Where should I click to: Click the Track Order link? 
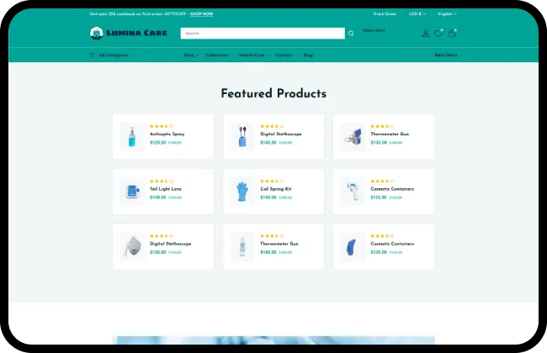point(385,13)
